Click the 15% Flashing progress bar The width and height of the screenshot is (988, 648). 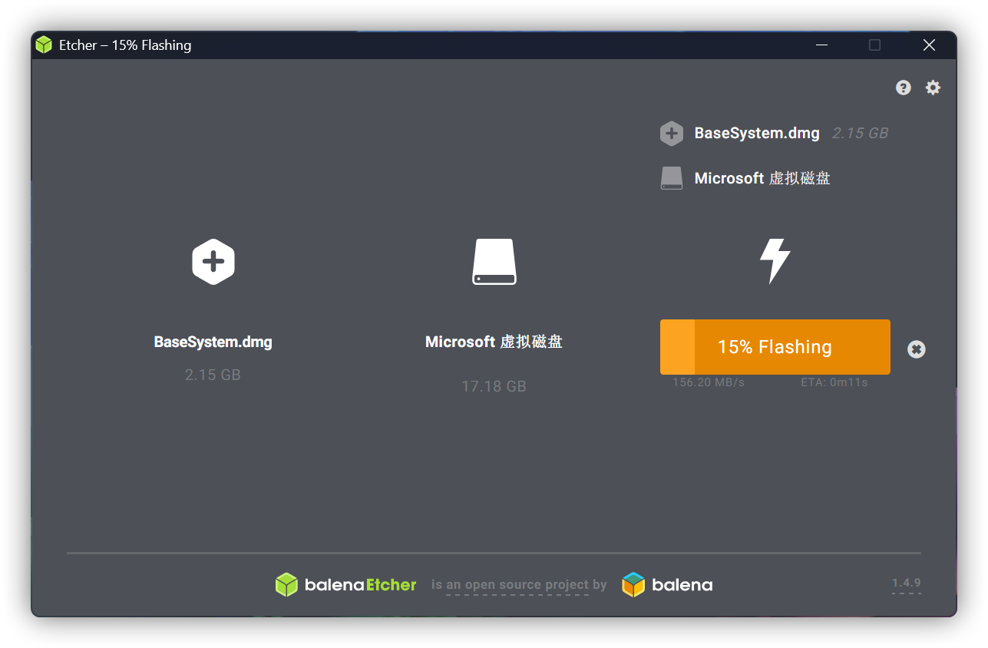tap(775, 347)
